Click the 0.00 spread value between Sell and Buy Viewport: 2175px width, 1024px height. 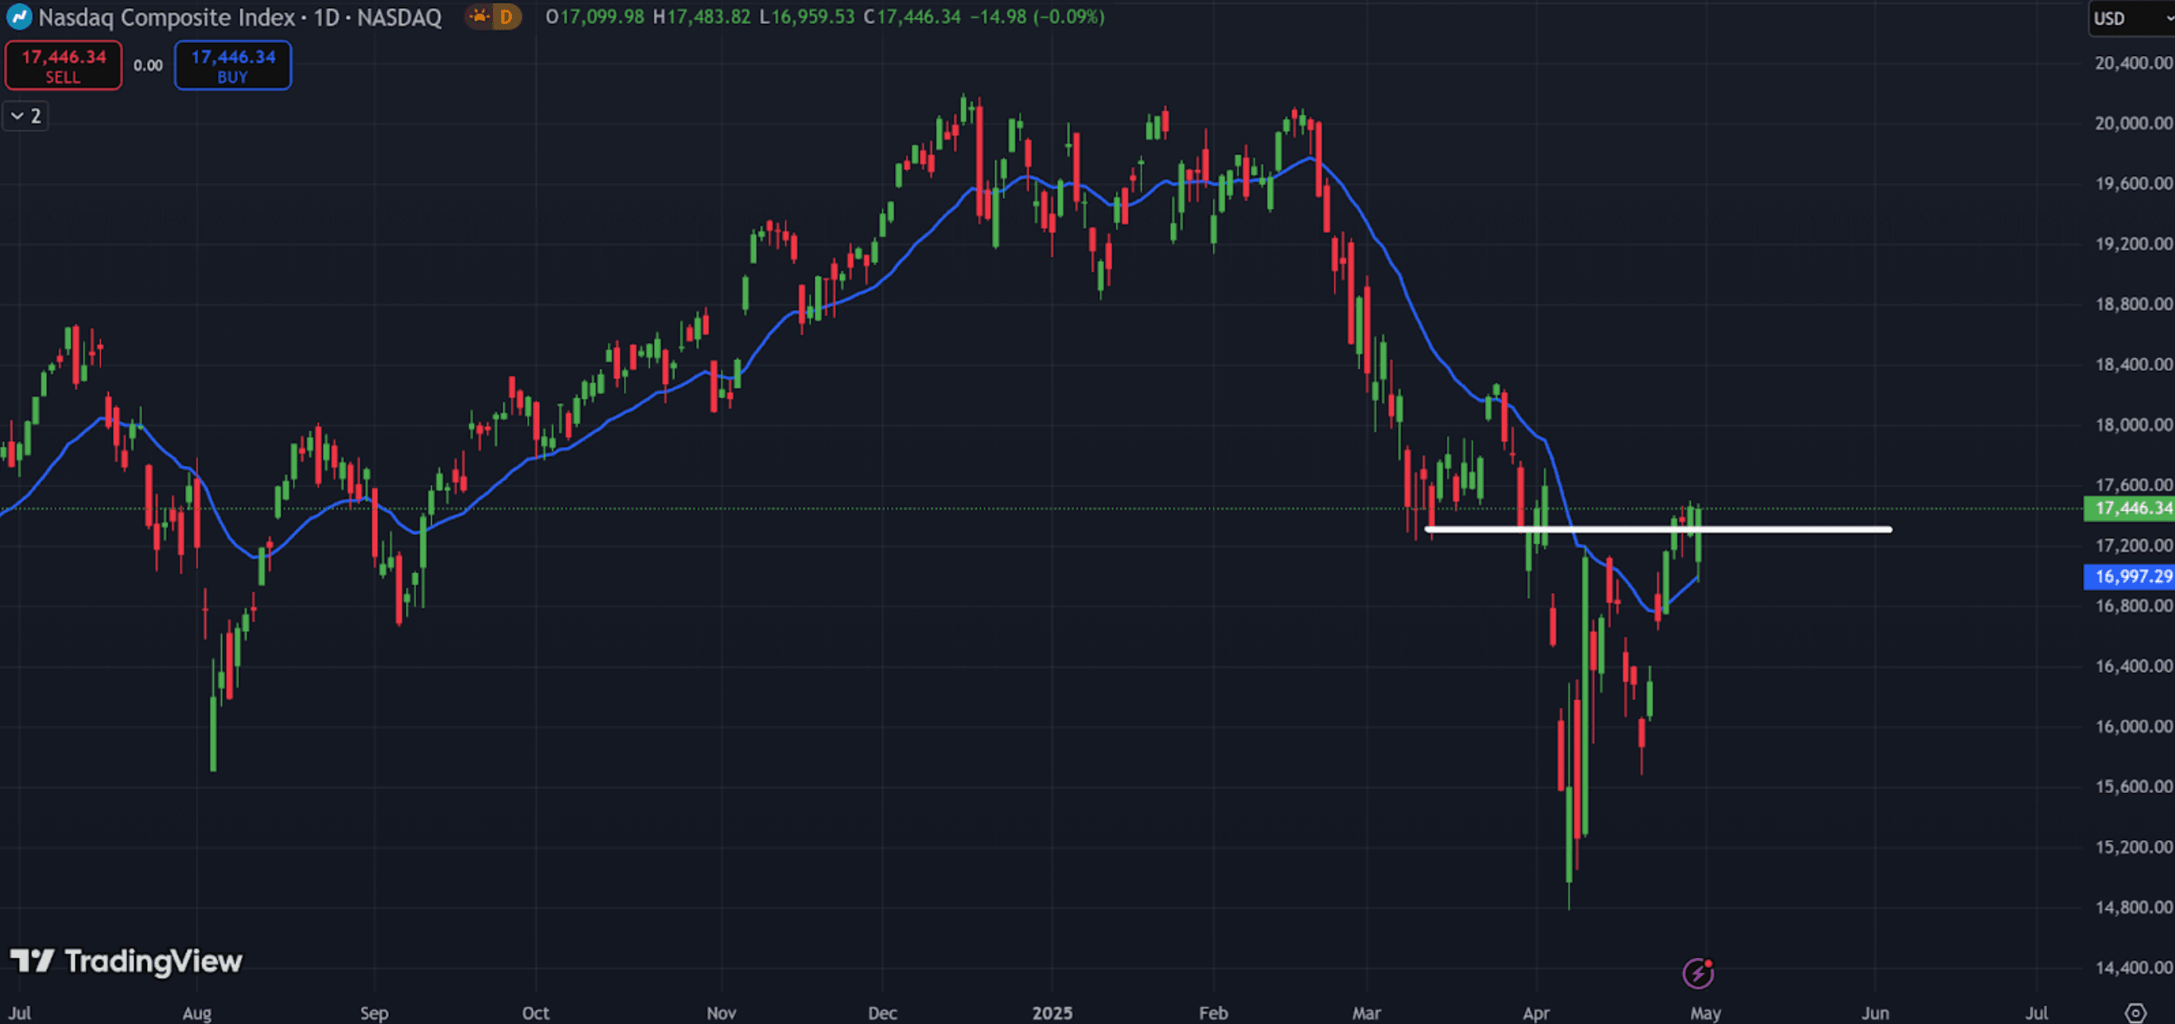pos(148,66)
